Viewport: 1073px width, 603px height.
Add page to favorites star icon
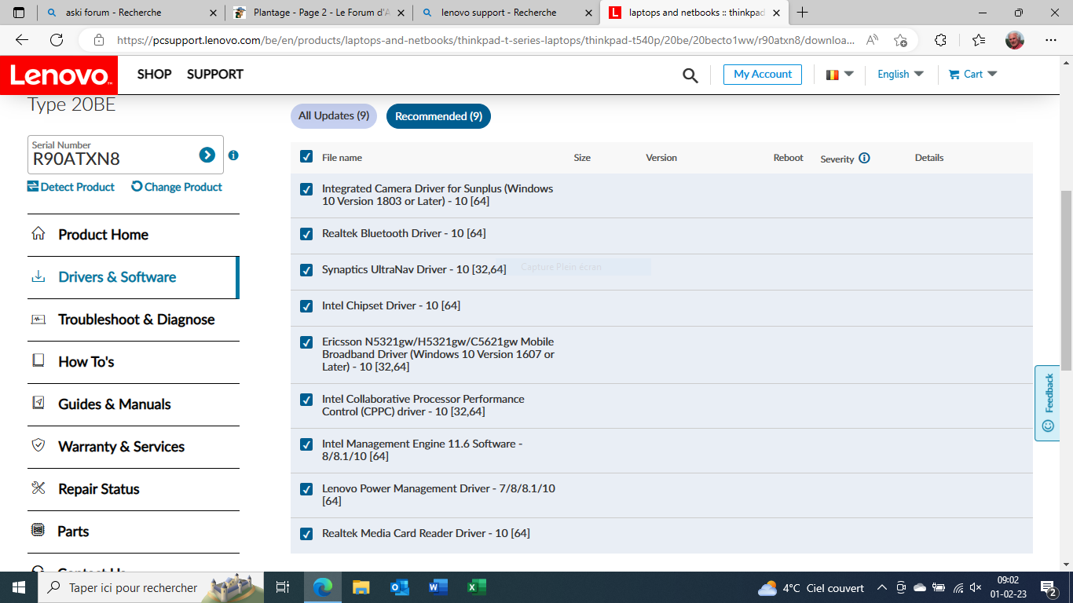pos(900,40)
